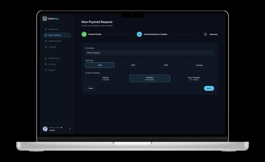Choose the Flexible 3-12 months option

tap(150, 78)
